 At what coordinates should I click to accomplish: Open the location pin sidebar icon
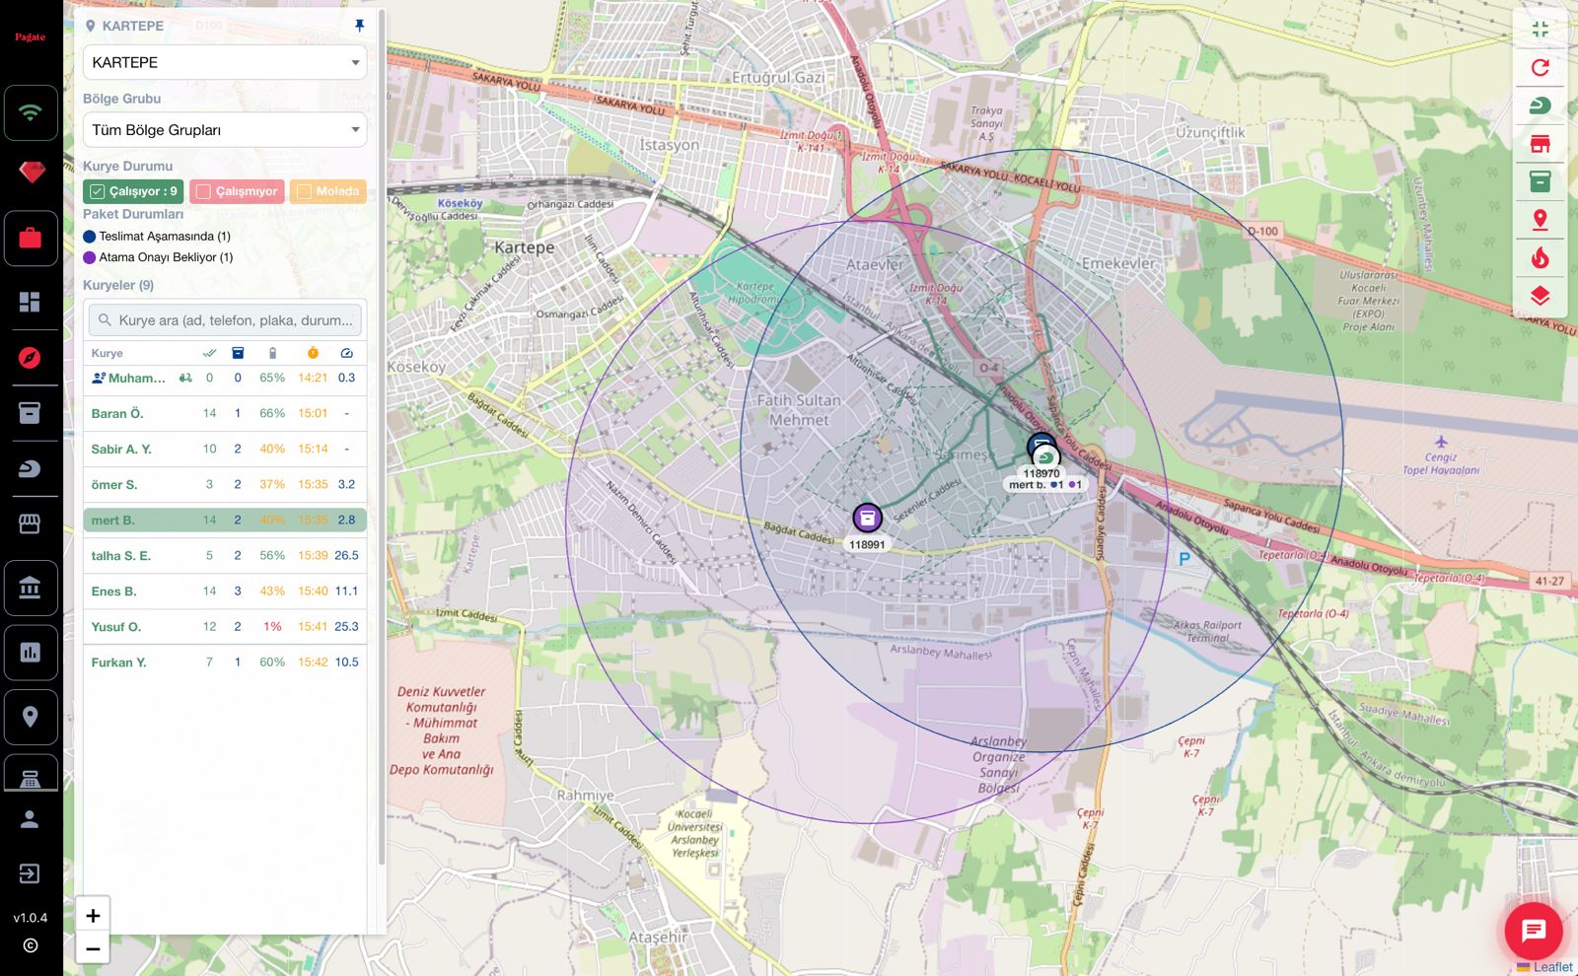click(x=31, y=717)
